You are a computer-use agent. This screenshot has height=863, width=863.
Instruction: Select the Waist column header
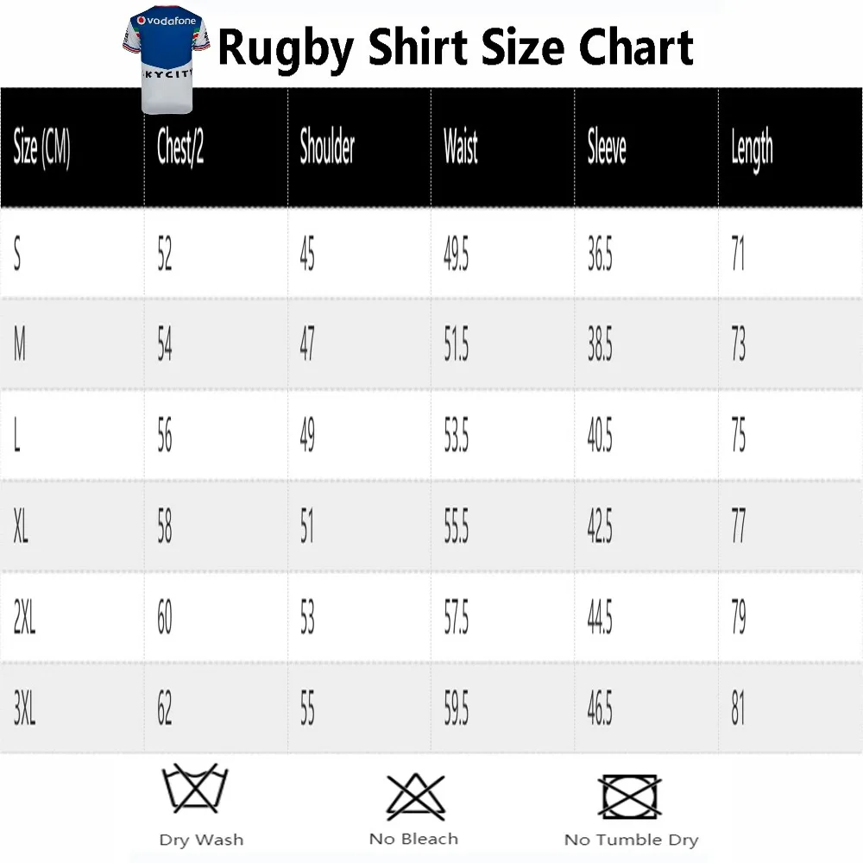pos(461,148)
